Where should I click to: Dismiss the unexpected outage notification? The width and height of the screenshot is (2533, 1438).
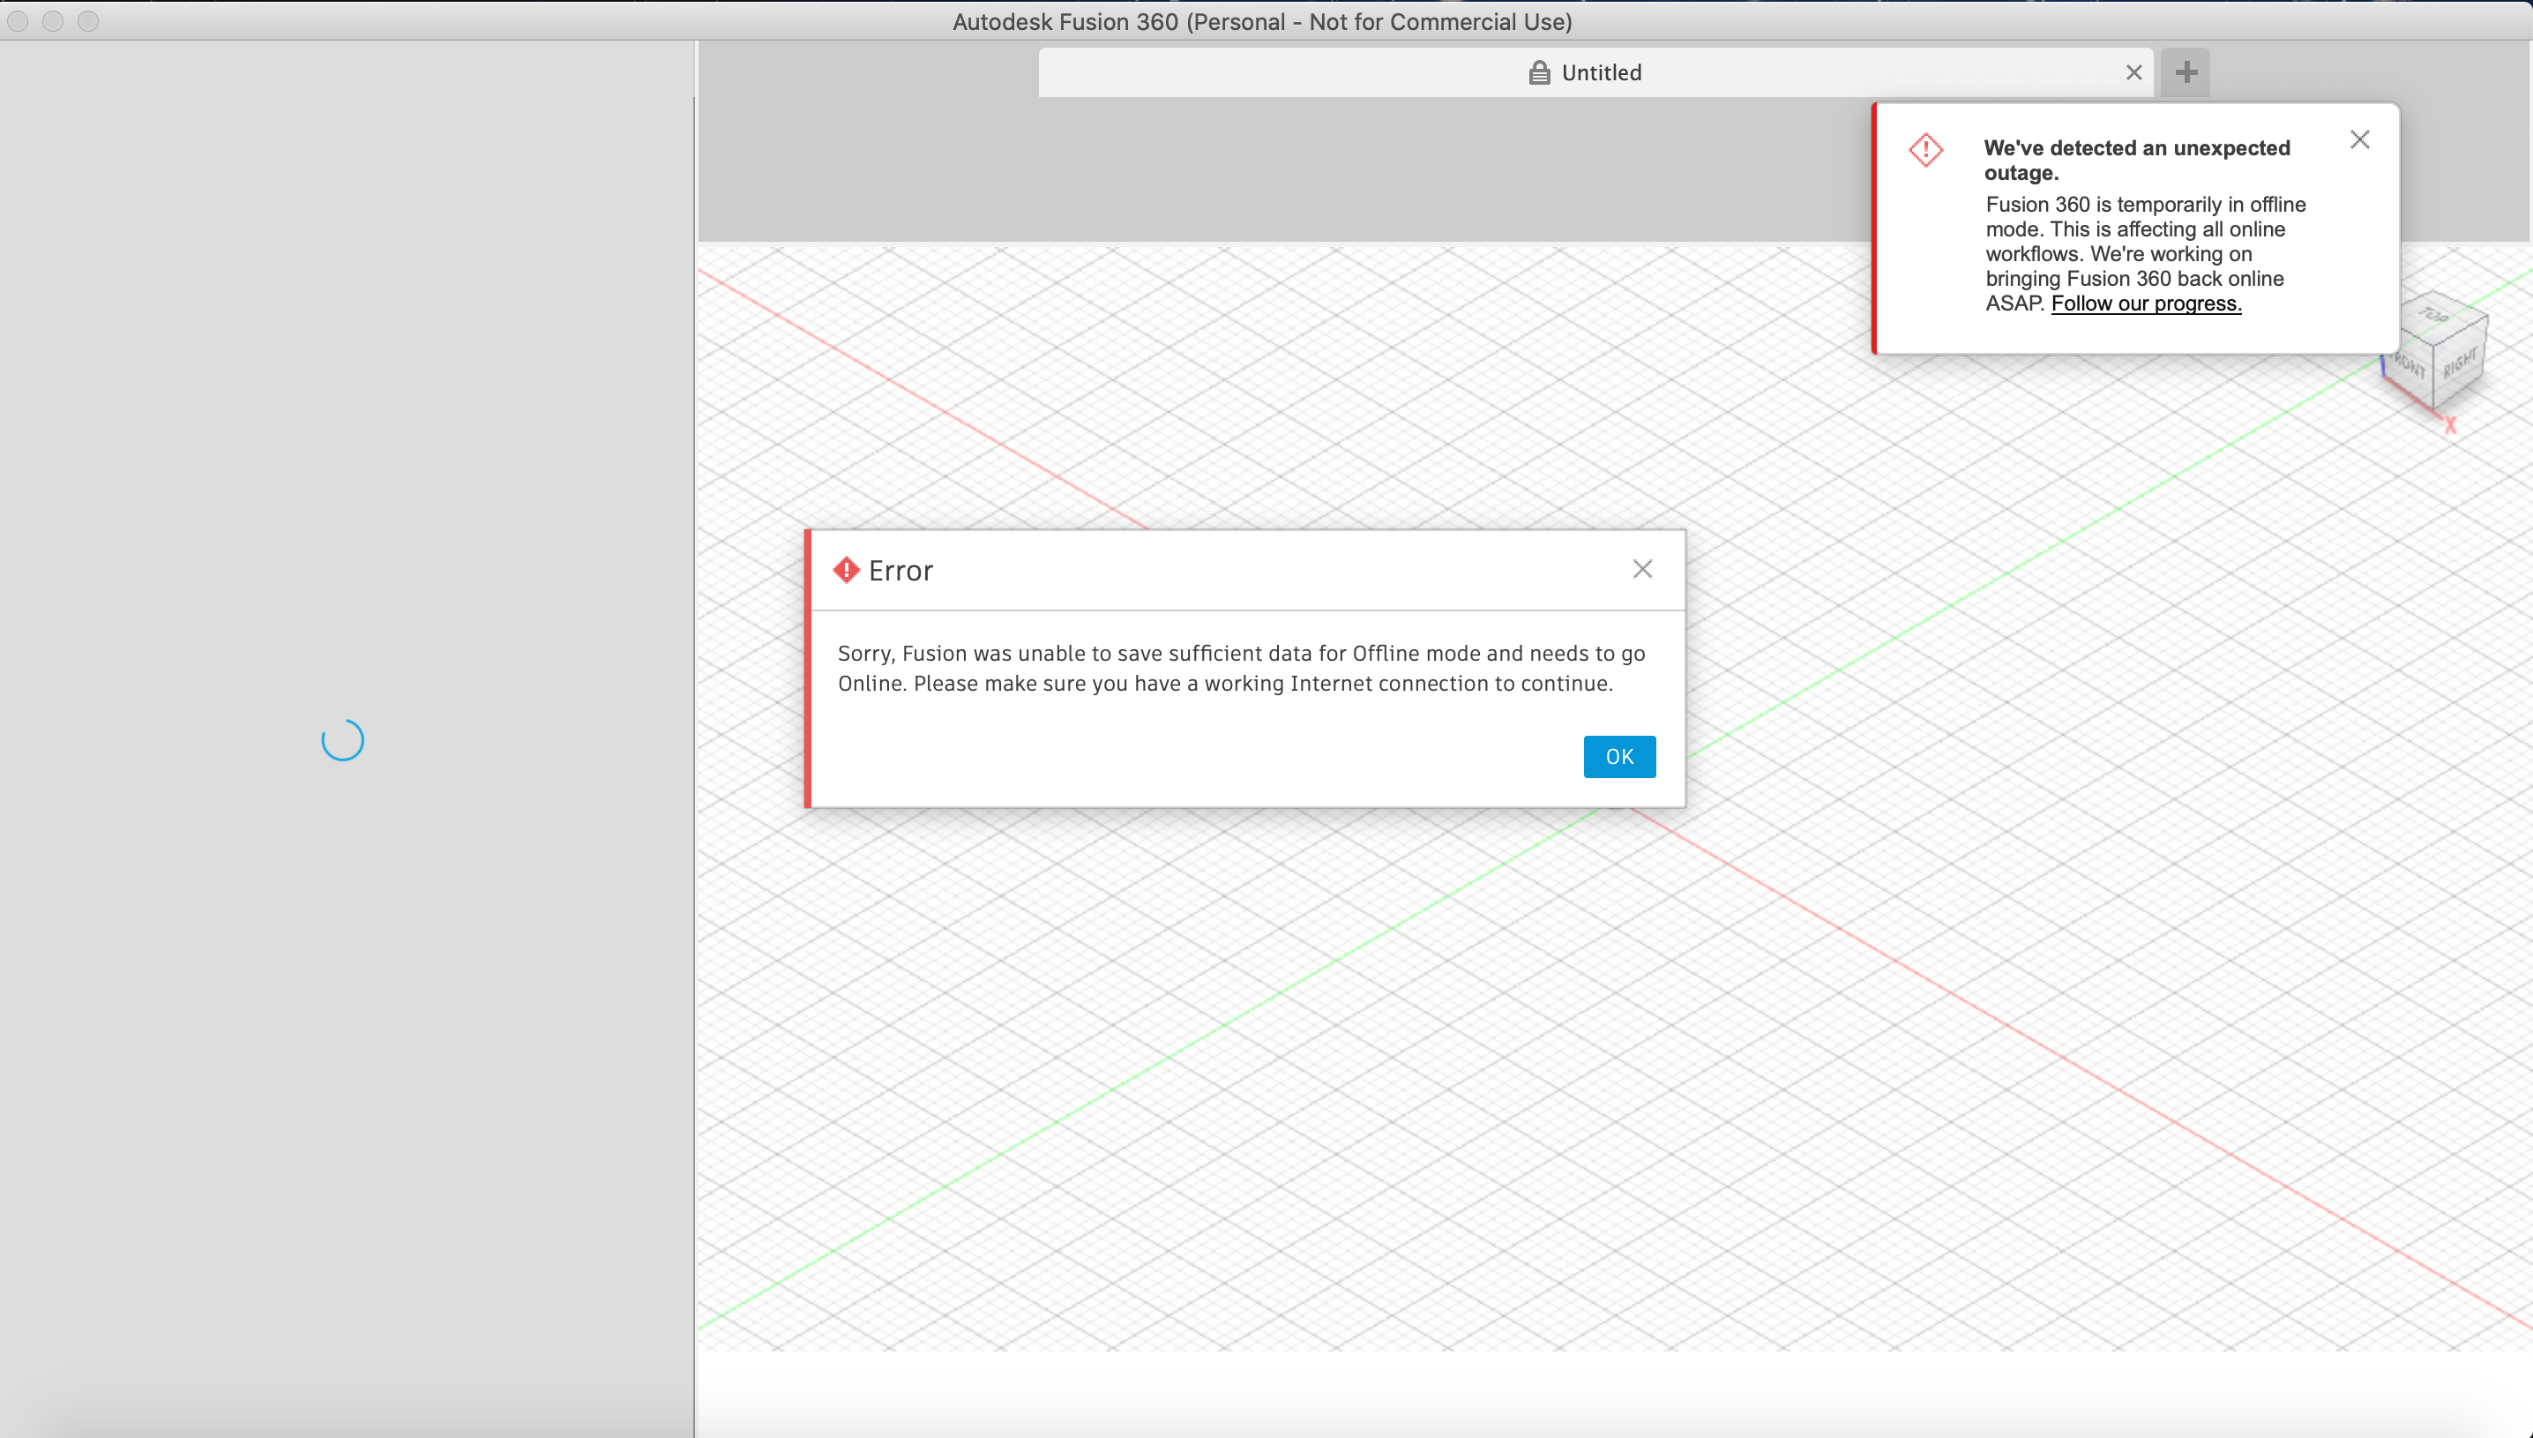coord(2359,140)
